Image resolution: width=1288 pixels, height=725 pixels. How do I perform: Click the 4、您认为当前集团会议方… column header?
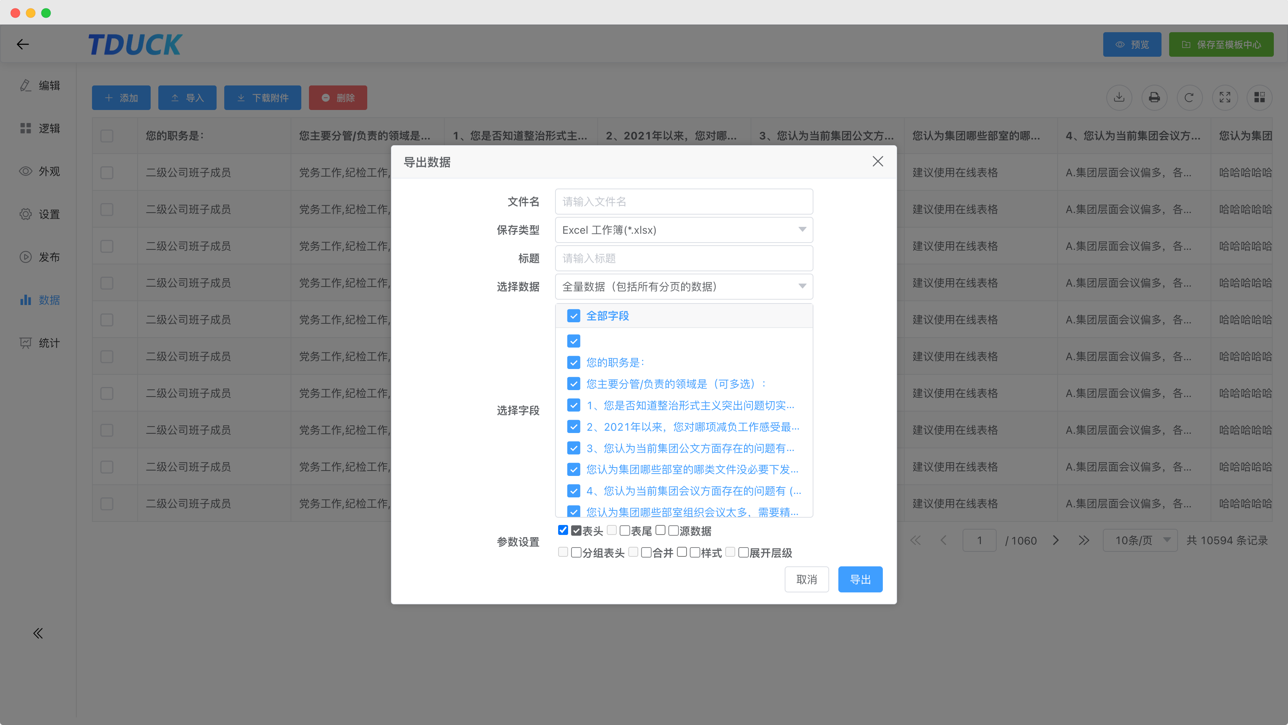[x=1133, y=136]
